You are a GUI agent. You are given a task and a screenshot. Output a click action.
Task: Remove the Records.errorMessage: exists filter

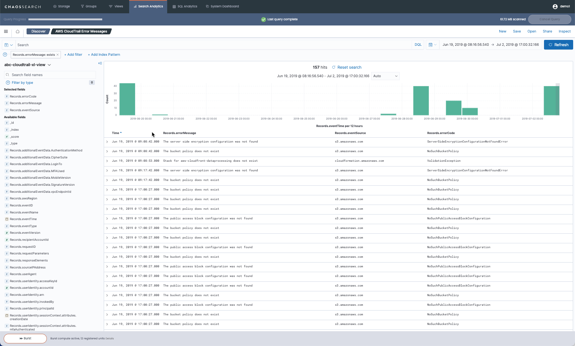coord(58,55)
